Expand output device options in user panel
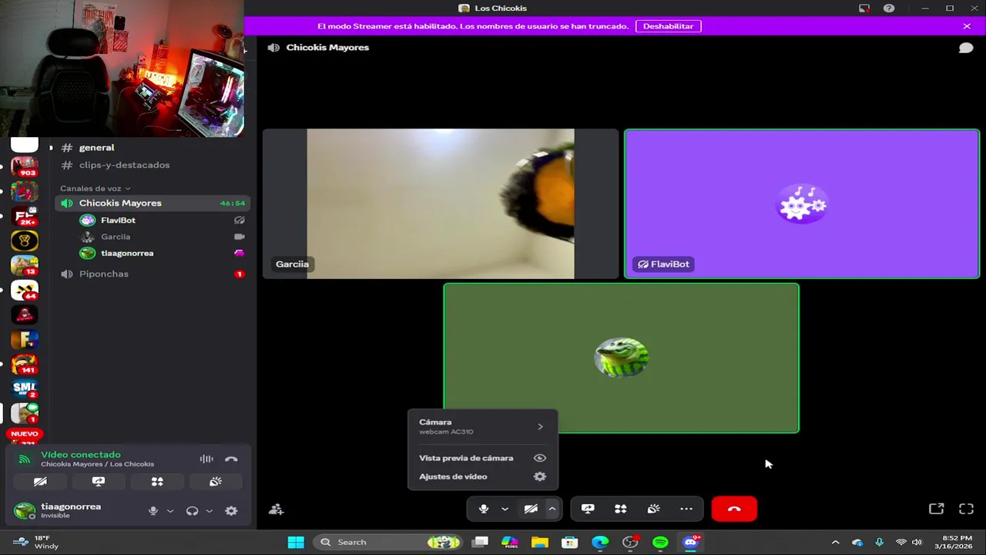The image size is (986, 555). [x=209, y=511]
